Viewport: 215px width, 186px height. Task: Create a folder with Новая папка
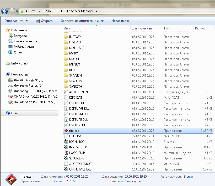[120, 21]
